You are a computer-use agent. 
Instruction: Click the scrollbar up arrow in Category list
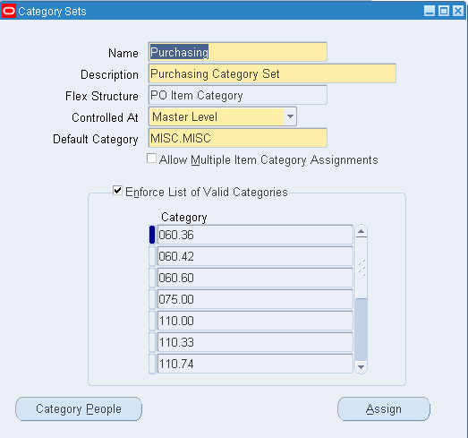(x=362, y=231)
